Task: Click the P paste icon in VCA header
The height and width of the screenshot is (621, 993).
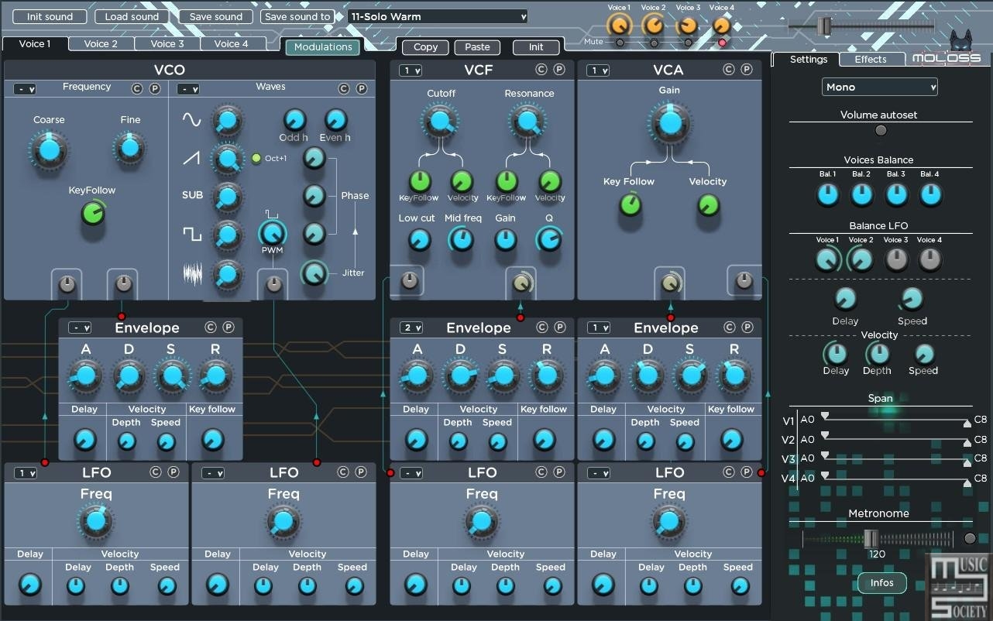Action: [x=747, y=70]
